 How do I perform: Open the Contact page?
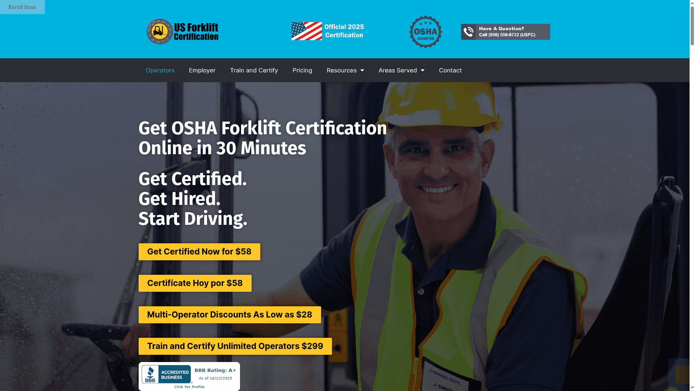(450, 70)
